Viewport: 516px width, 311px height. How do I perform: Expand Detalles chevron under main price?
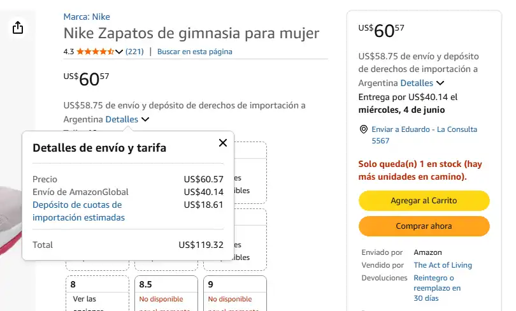tap(145, 119)
